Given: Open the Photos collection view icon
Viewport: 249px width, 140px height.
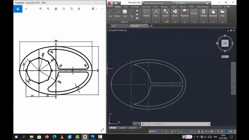Looking at the screenshot, I should (18, 9).
